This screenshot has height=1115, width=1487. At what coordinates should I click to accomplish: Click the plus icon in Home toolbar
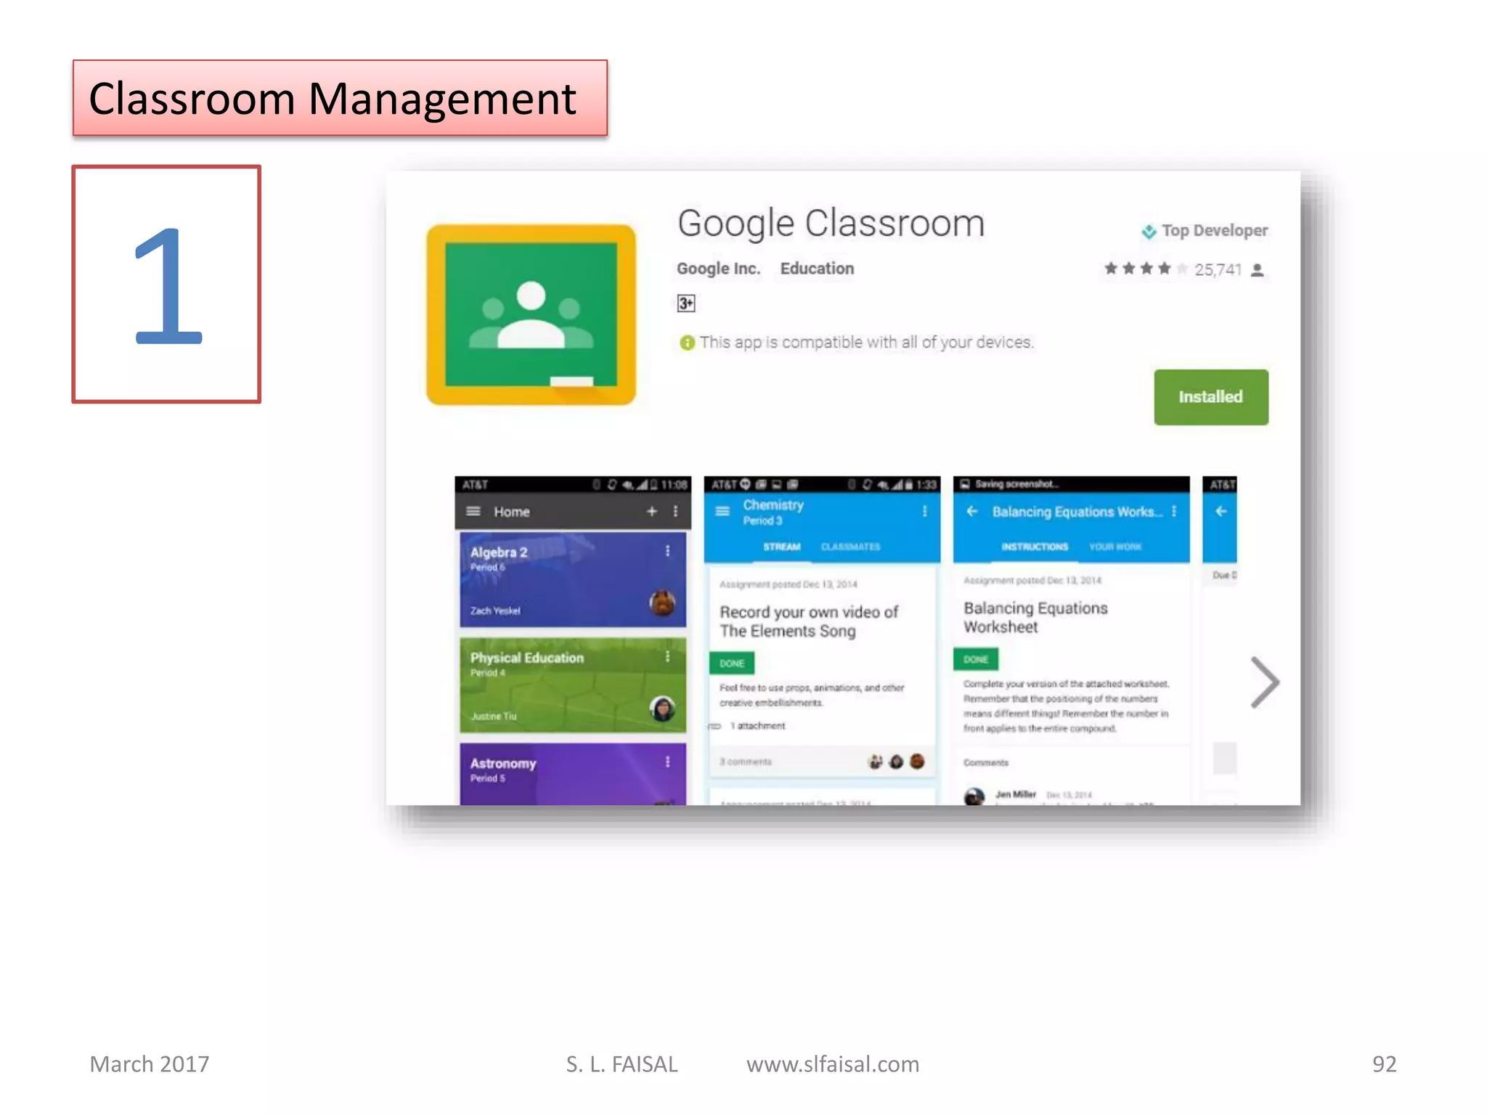coord(651,511)
